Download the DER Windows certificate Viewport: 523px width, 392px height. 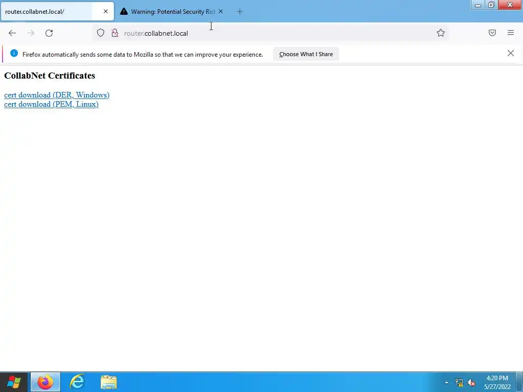pyautogui.click(x=57, y=95)
